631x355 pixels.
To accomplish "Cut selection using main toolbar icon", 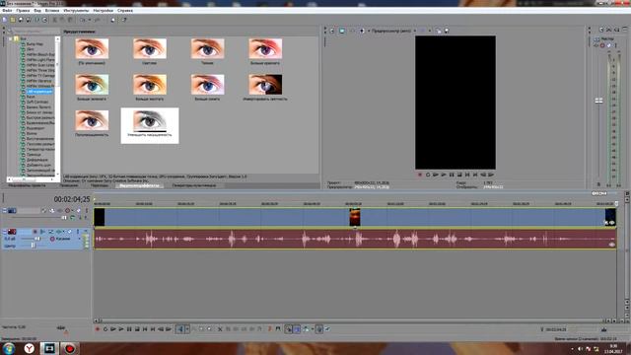I will point(55,20).
